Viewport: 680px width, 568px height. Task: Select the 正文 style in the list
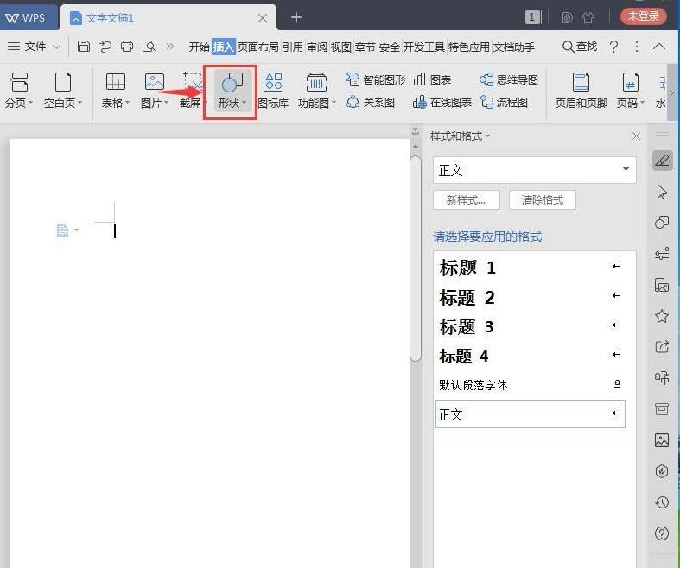(530, 414)
